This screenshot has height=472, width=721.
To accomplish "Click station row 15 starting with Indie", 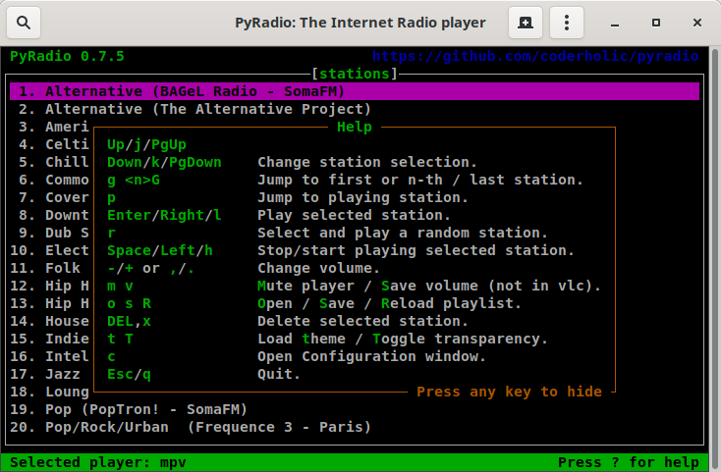I will (50, 339).
